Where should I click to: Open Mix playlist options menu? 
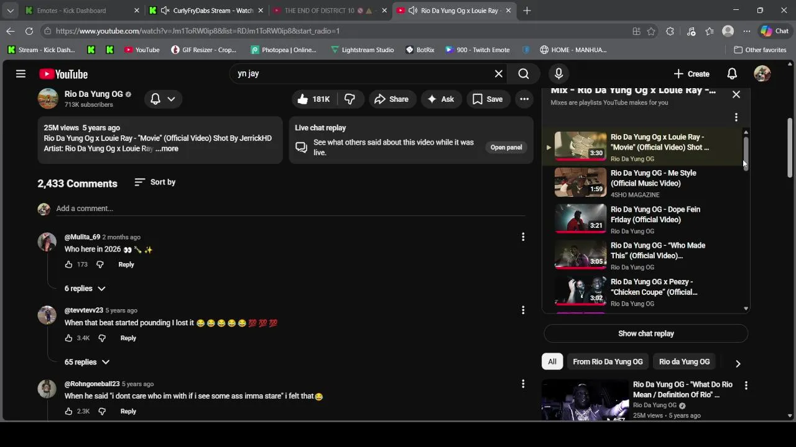736,117
